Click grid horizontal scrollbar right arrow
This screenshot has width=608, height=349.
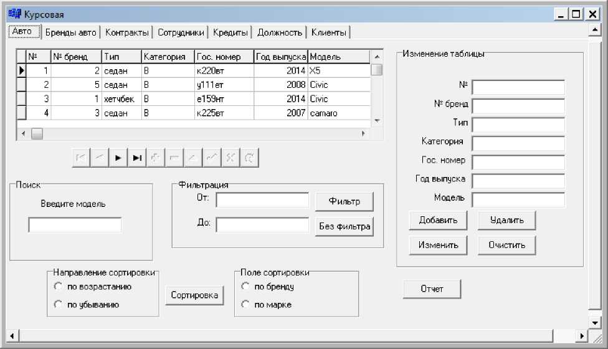(x=363, y=133)
